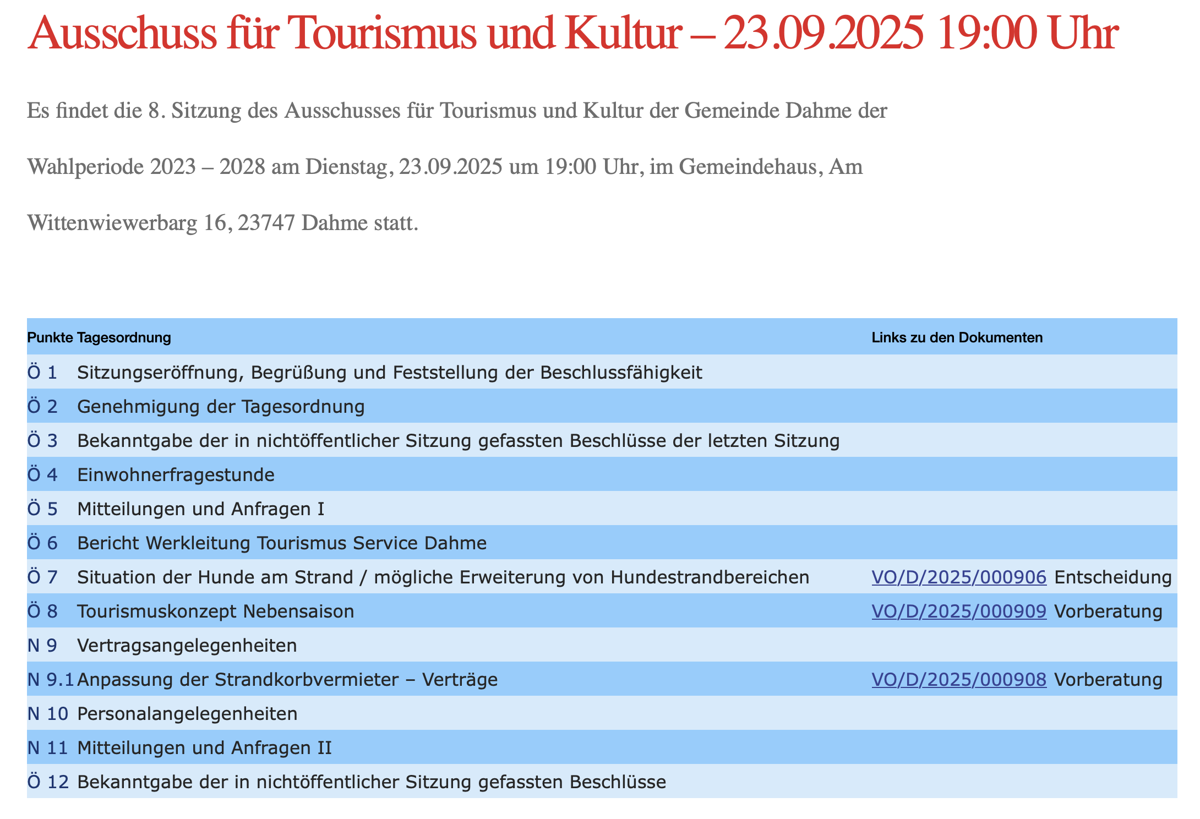
Task: Select 'Mitteilungen und Anfragen I' row
Action: 200,509
